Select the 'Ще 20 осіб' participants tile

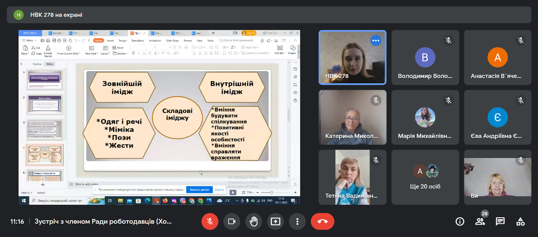[425, 177]
